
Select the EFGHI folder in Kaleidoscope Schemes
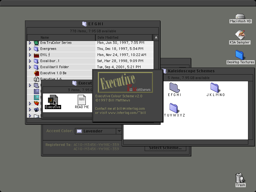174,87
